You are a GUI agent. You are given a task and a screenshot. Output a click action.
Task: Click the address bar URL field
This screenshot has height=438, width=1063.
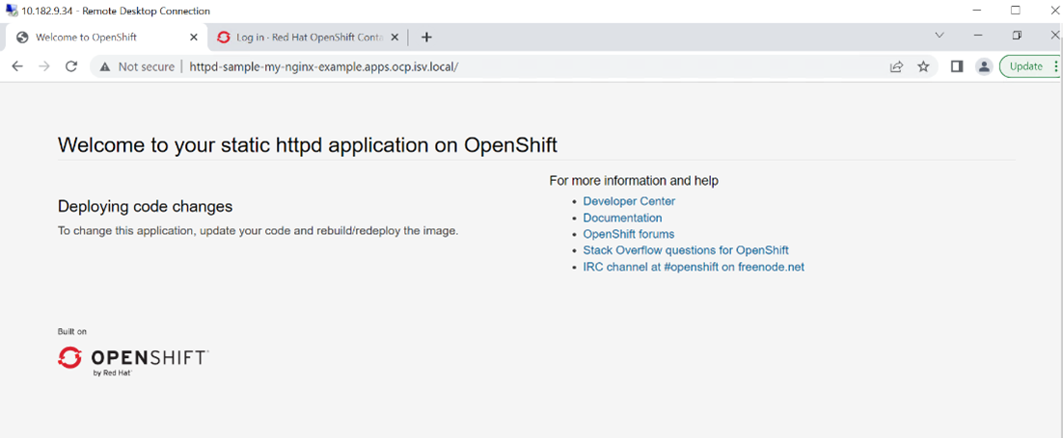coord(482,66)
